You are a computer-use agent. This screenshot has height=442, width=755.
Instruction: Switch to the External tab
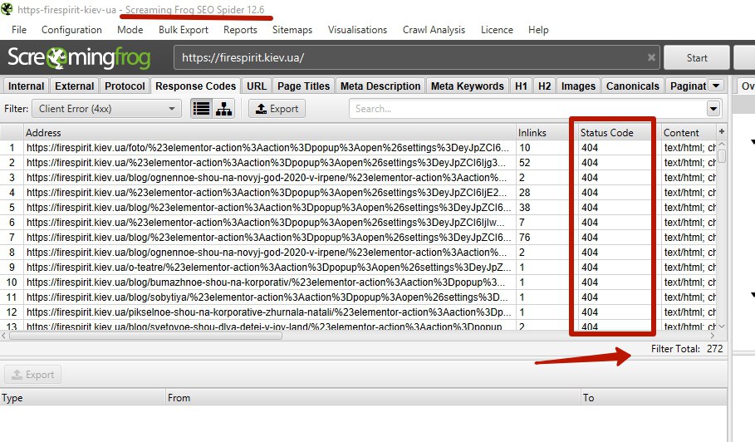pos(74,86)
